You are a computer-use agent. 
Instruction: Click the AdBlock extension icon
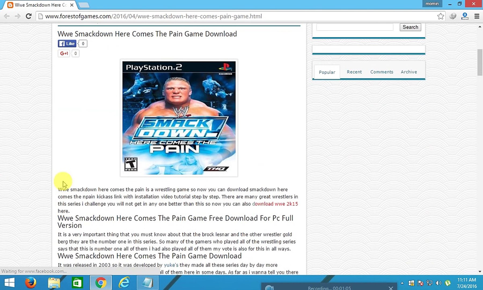[x=465, y=16]
